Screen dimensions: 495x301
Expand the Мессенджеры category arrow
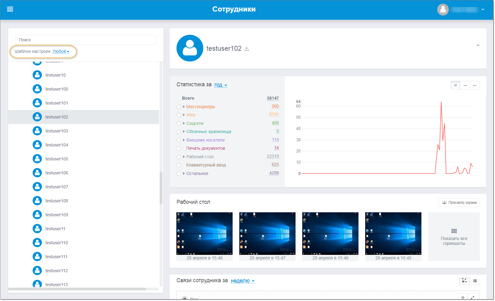[184, 107]
